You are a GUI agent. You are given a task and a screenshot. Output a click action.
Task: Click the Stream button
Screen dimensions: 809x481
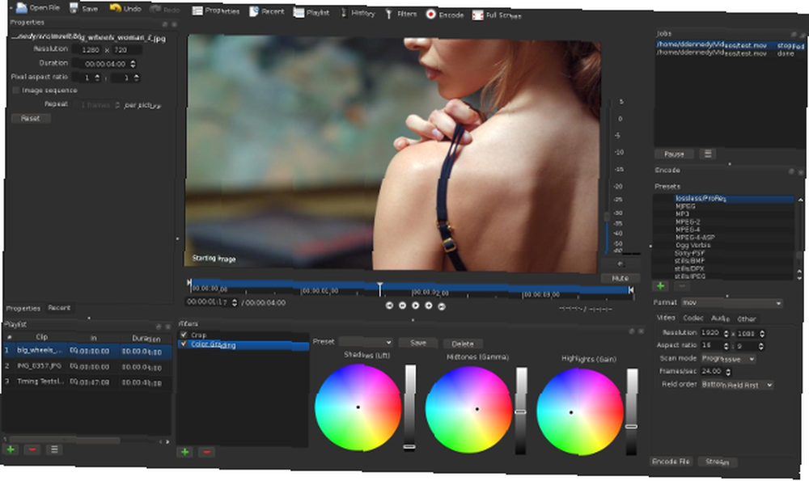point(717,462)
